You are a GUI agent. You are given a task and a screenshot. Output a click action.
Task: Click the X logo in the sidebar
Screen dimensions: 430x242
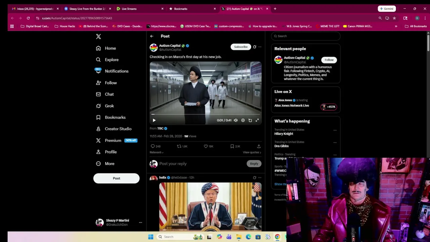(98, 36)
